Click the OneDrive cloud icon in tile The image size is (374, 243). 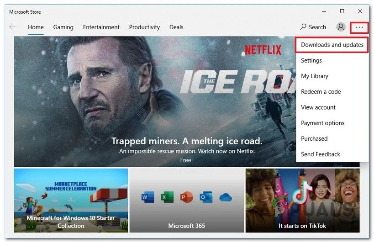[226, 197]
